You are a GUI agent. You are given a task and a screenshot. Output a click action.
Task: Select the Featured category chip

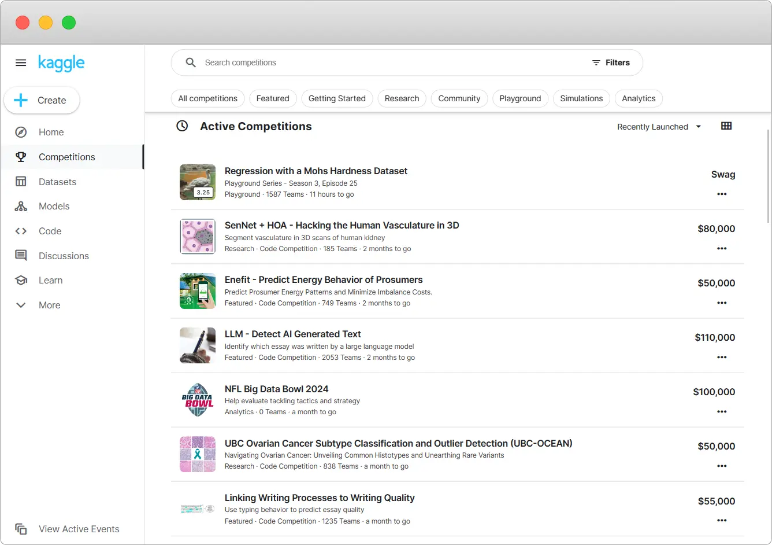coord(273,98)
